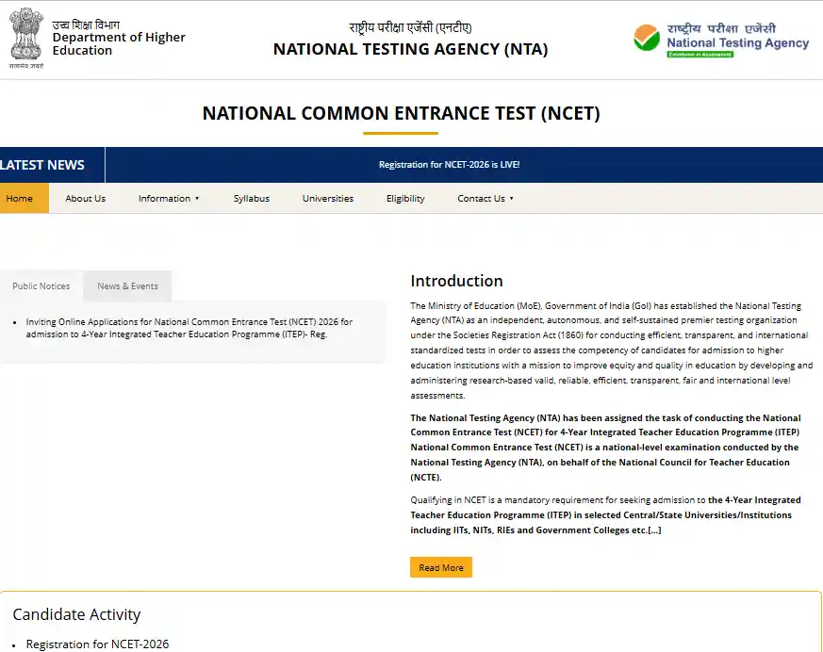The image size is (823, 652).
Task: Open the Information dropdown menu
Action: coord(164,199)
